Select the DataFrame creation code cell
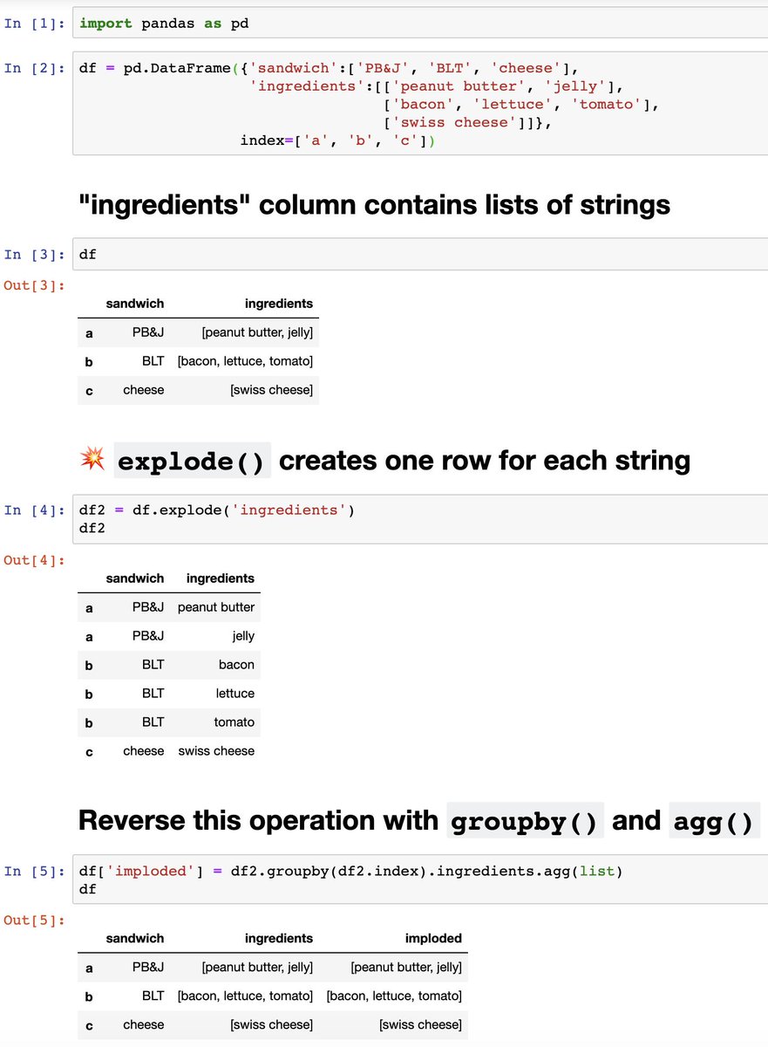Viewport: 768px width, 1047px height. point(420,104)
